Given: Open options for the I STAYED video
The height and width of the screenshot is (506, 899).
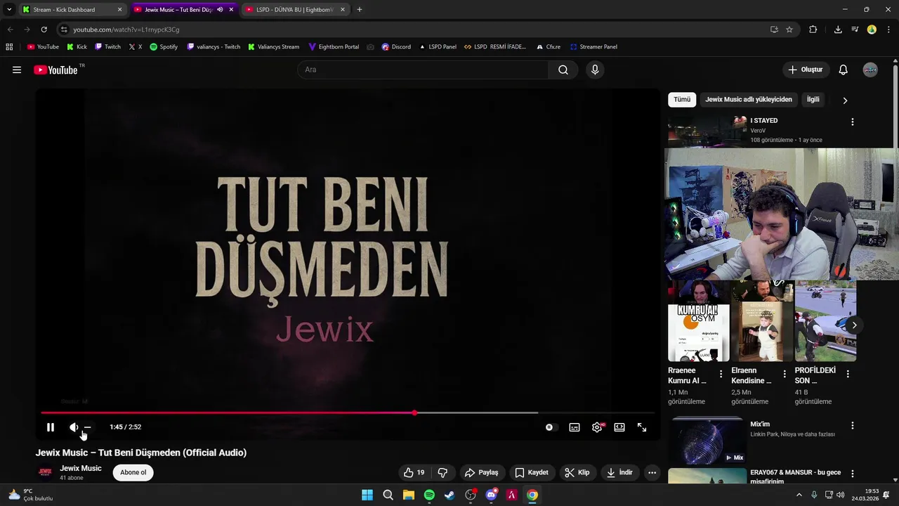Looking at the screenshot, I should [853, 122].
